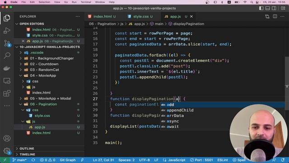Screen dimensions: 289x163
Task: Close the app.js editor tab
Action: pos(191,16)
